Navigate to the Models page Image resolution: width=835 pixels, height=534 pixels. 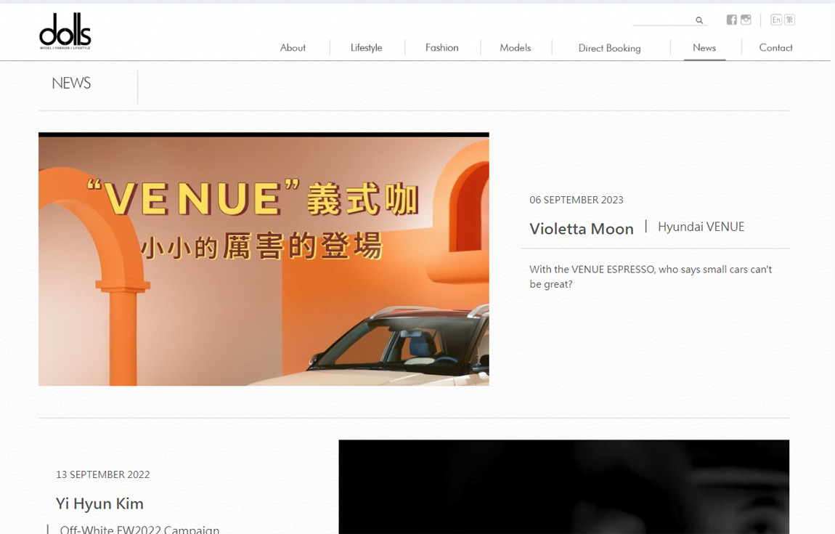[x=515, y=47]
